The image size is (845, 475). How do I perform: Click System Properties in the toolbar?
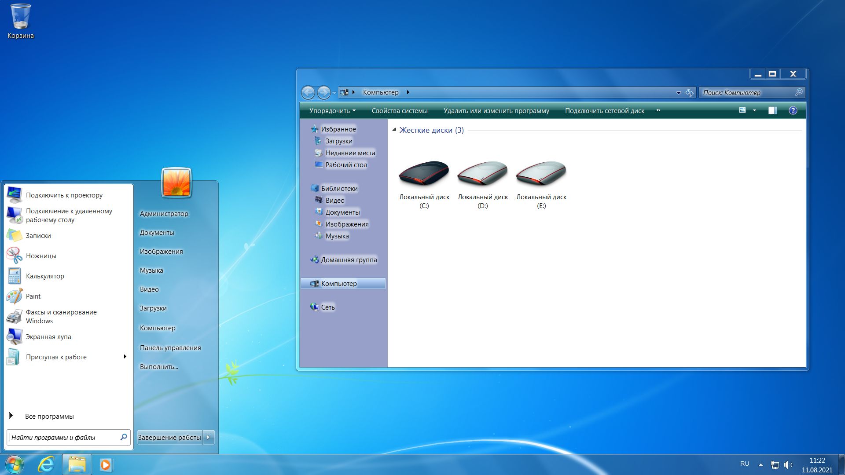pyautogui.click(x=399, y=111)
